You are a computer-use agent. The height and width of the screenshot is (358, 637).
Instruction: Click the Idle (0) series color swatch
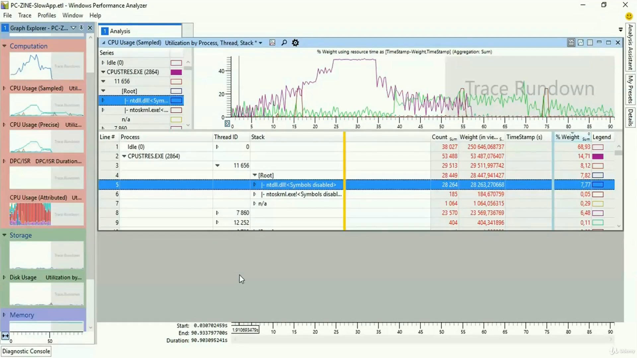coord(176,63)
